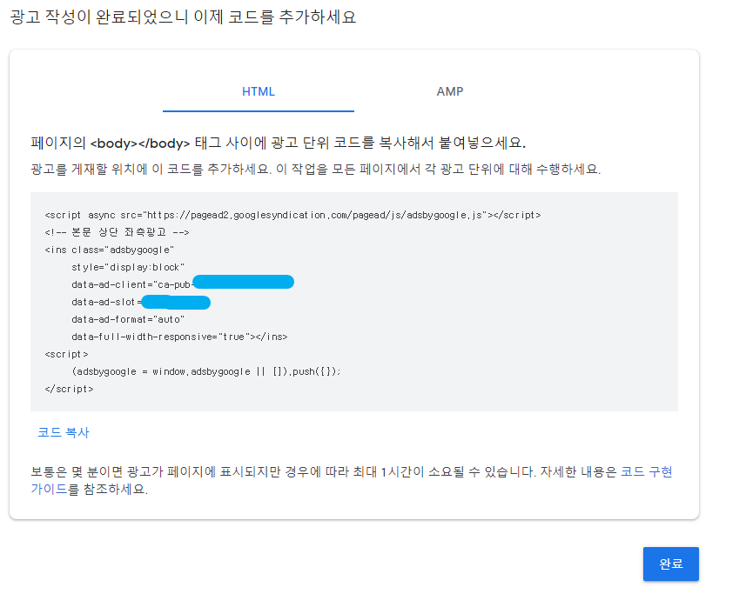The width and height of the screenshot is (746, 594).
Task: Click the data-ad-slot code line
Action: (141, 302)
